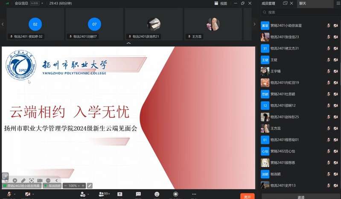
Task: Click the invite people icon
Action: tap(83, 194)
